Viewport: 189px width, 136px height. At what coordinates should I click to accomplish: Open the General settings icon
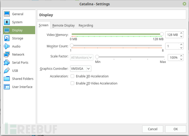(x=7, y=14)
